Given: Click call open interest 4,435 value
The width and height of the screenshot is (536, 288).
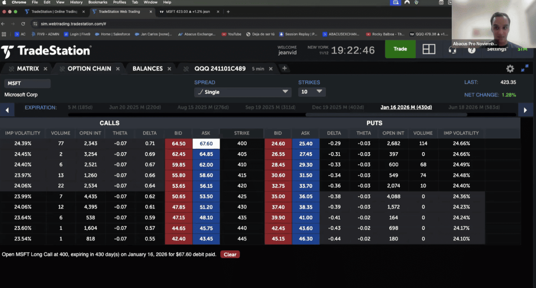Looking at the screenshot, I should pyautogui.click(x=90, y=197).
